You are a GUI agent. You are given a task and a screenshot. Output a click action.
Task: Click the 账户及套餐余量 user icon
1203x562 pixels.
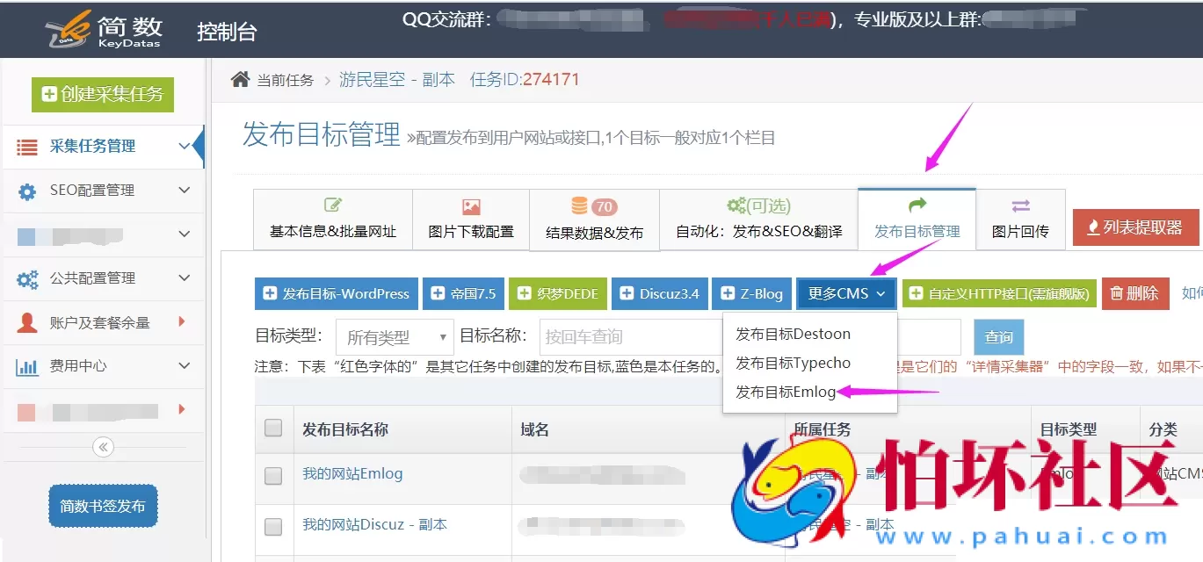(x=27, y=322)
